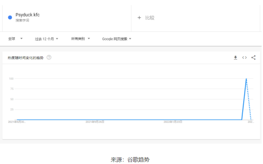Click the 75 y-axis value

click(12, 89)
